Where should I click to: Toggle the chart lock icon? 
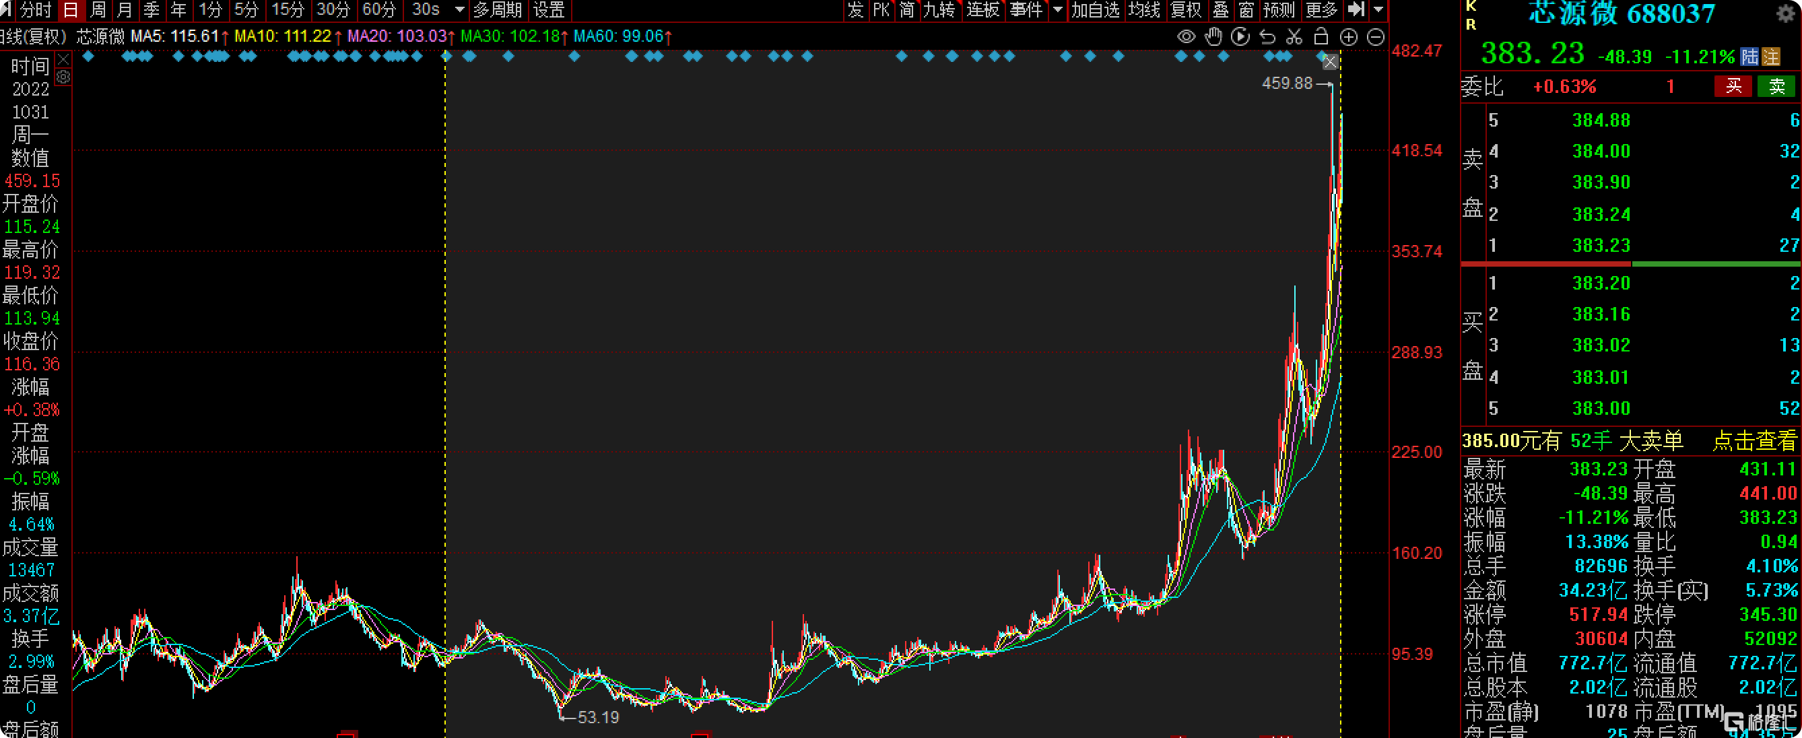1321,37
